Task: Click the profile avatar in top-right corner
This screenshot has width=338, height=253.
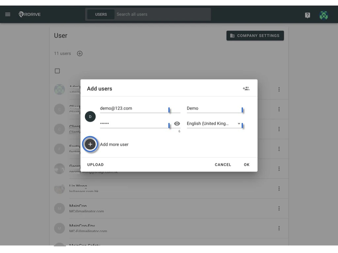Action: click(x=324, y=15)
